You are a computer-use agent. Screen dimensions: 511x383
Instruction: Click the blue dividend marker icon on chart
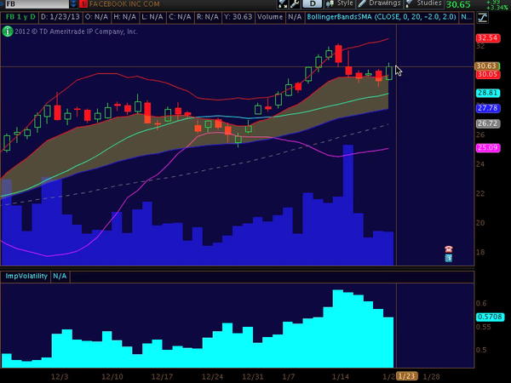(449, 258)
